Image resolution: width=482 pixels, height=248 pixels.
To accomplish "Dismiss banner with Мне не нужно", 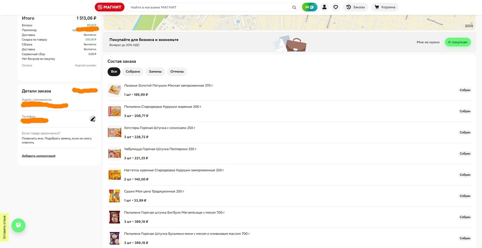I will [x=428, y=42].
